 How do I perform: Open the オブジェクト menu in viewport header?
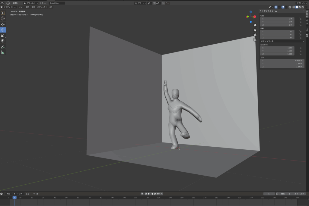(x=42, y=7)
